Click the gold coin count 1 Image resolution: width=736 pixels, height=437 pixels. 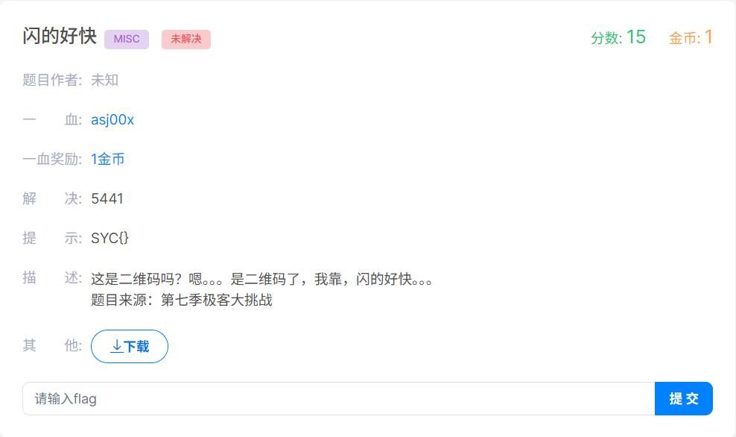(708, 37)
